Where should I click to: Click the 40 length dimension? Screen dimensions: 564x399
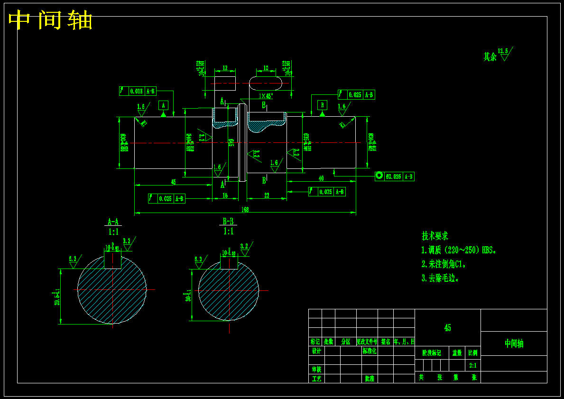pyautogui.click(x=321, y=178)
